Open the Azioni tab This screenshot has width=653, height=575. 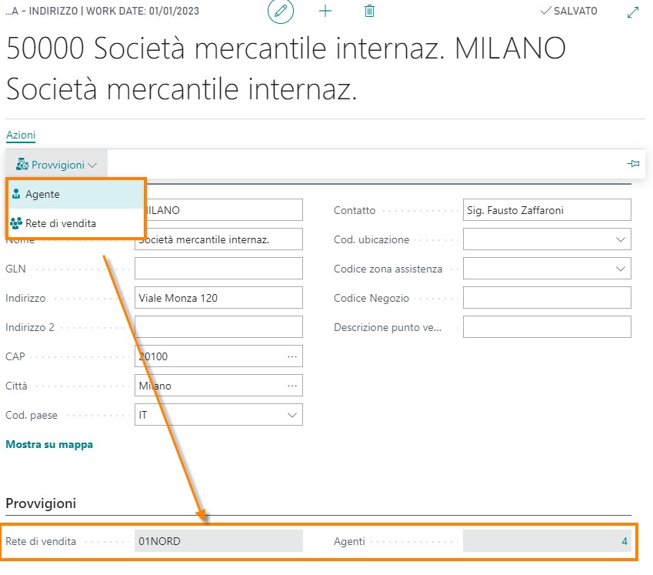(x=21, y=135)
